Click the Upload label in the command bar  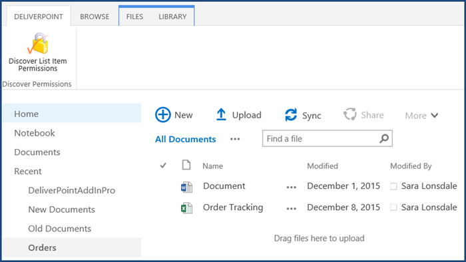coord(247,115)
